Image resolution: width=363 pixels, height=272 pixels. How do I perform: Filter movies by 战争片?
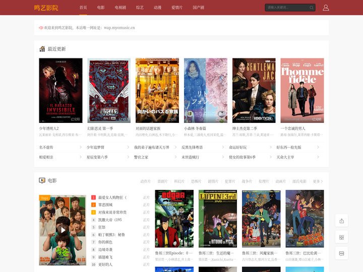click(247, 181)
